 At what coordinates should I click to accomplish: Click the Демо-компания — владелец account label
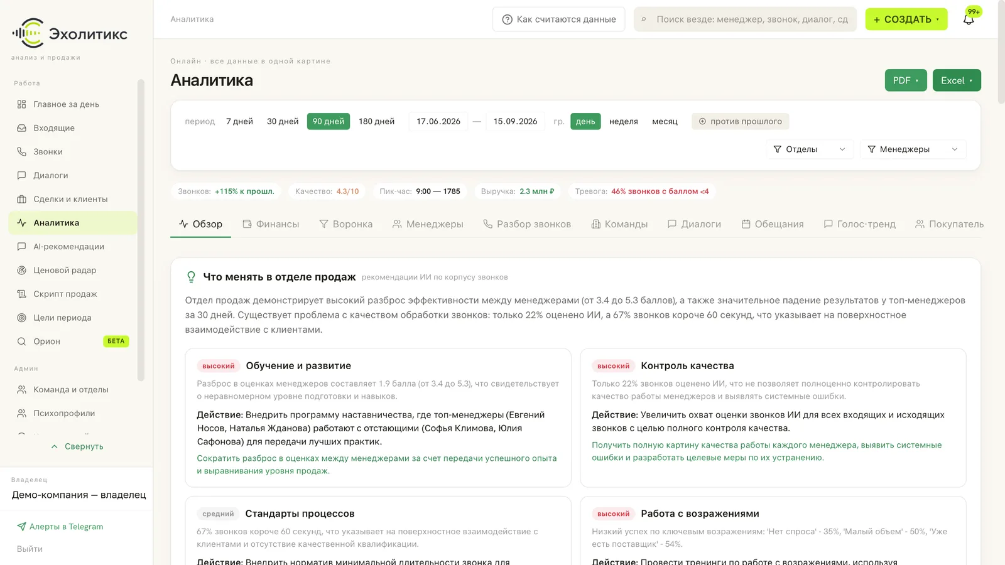coord(79,495)
